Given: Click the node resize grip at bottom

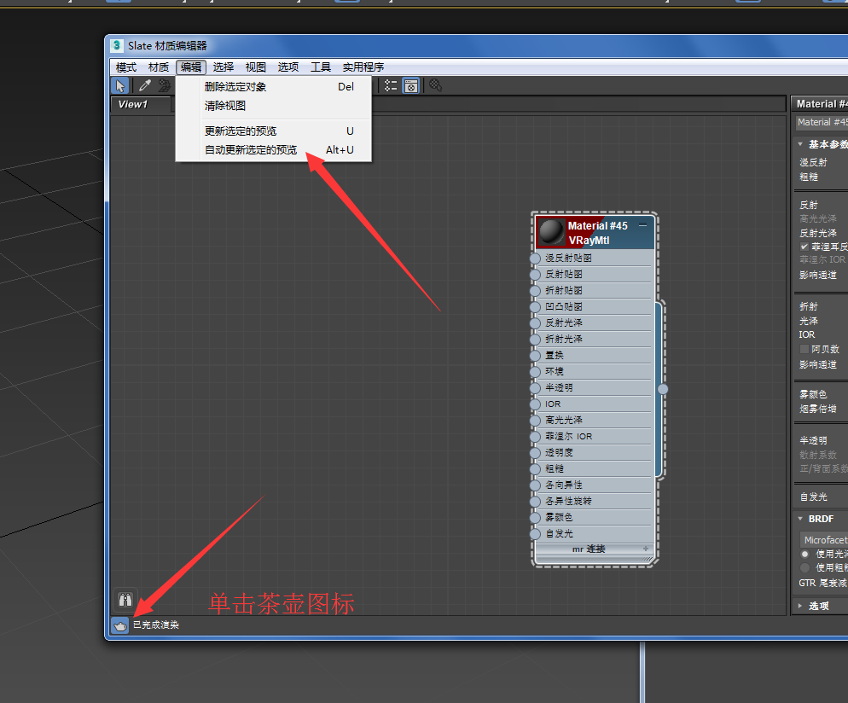Looking at the screenshot, I should point(648,559).
